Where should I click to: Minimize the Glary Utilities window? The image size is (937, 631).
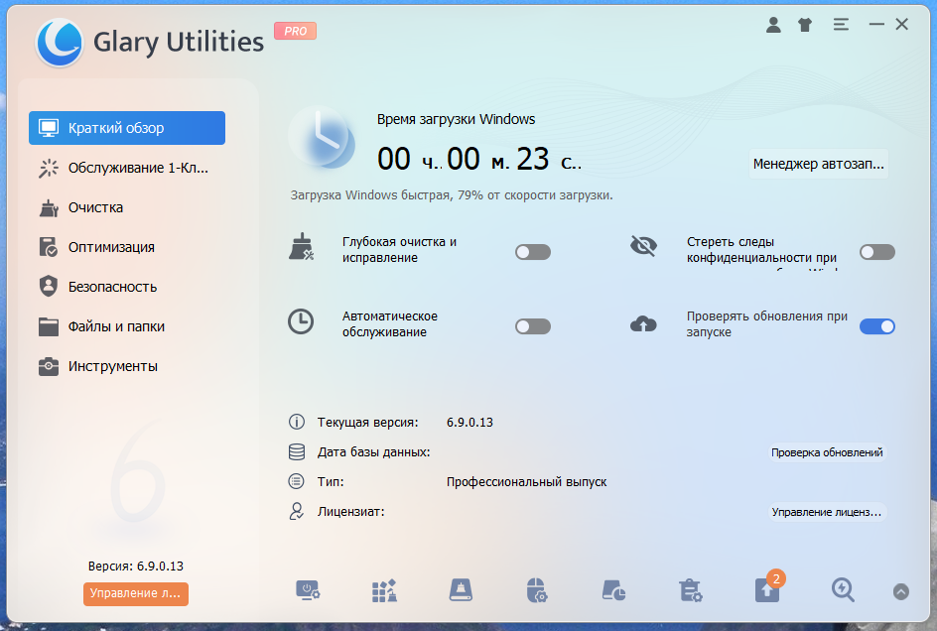click(876, 25)
